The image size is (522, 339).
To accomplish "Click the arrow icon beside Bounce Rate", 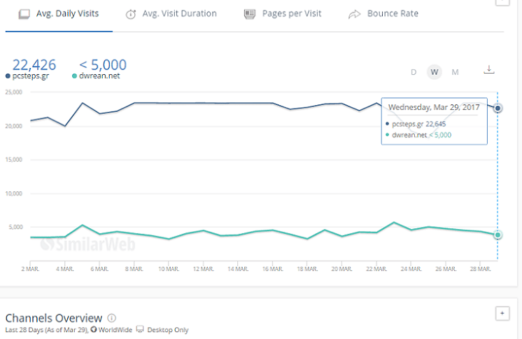I will [x=354, y=14].
